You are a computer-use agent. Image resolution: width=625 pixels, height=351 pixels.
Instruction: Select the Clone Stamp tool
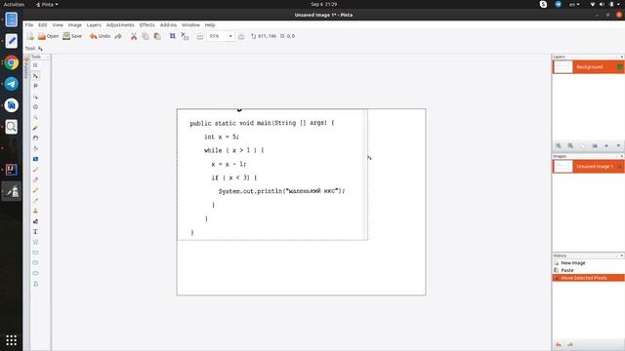click(x=35, y=211)
